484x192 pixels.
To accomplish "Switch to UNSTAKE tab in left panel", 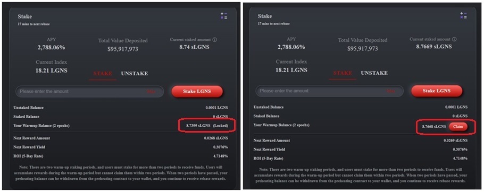I will click(134, 74).
